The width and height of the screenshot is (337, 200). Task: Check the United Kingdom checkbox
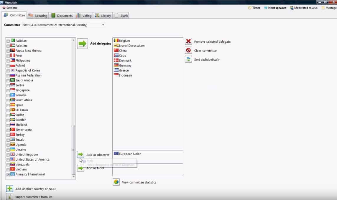click(8, 155)
